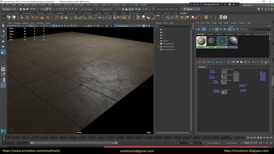Stop the screen recording
The width and height of the screenshot is (274, 154).
click(x=225, y=4)
